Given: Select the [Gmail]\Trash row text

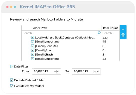Looking at the screenshot, I should pos(44,54).
